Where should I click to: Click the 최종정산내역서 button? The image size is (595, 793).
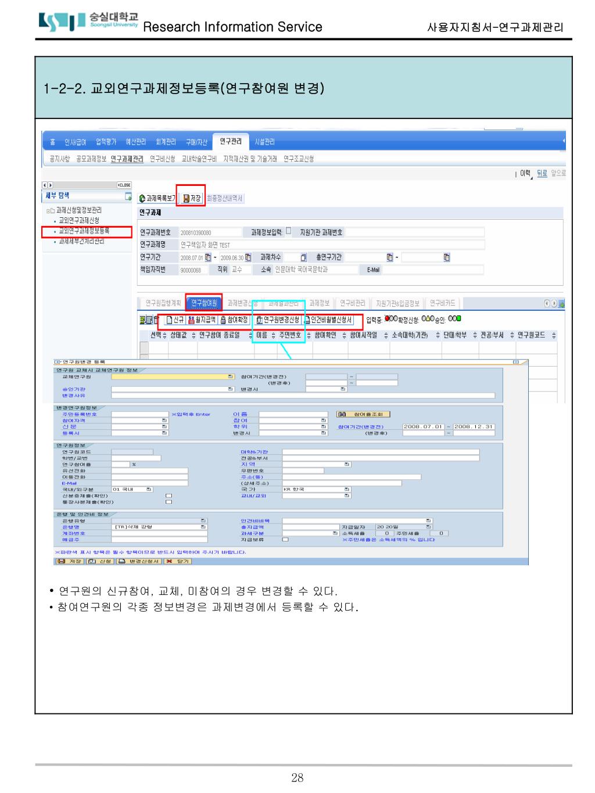click(224, 198)
